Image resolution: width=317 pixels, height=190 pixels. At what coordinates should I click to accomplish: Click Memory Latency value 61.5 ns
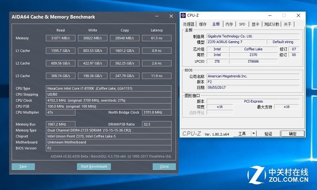157,38
